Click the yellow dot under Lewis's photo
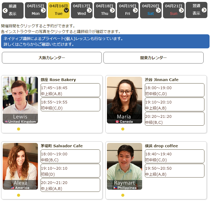The width and height of the screenshot is (212, 204). click(x=18, y=129)
